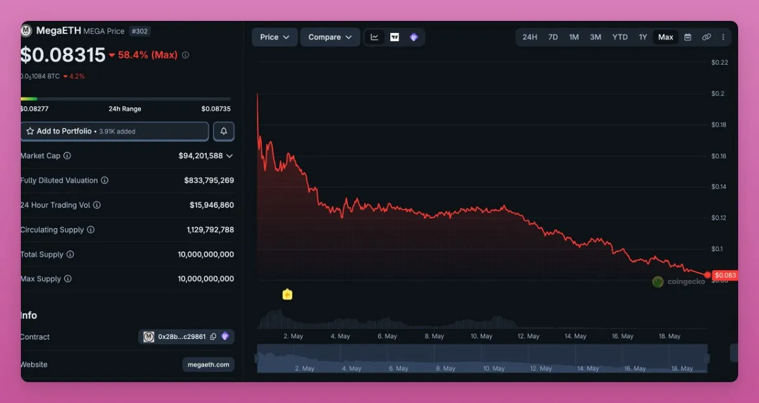This screenshot has height=403, width=759.
Task: Click left handle of chart range navigator
Action: point(257,359)
